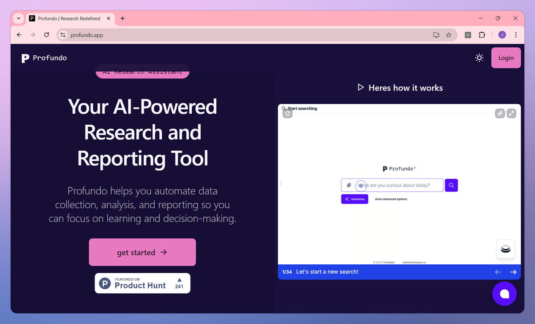The height and width of the screenshot is (324, 535).
Task: Toggle the light/dark theme sun icon
Action: 479,58
